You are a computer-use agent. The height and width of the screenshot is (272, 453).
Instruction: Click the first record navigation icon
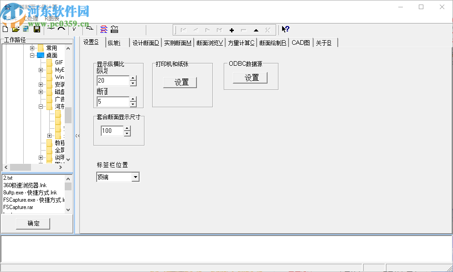[183, 29]
